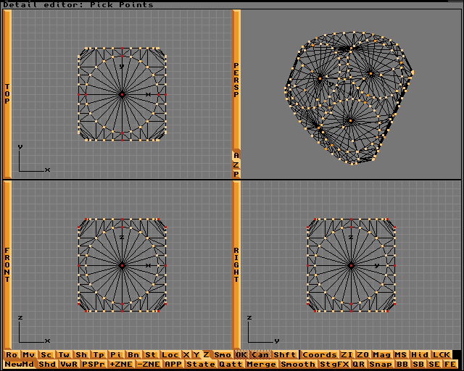The height and width of the screenshot is (371, 464).
Task: Click the QR quick render button
Action: pos(359,364)
